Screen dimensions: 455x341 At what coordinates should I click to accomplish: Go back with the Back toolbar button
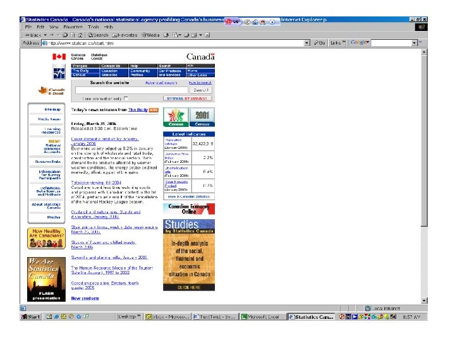(32, 35)
